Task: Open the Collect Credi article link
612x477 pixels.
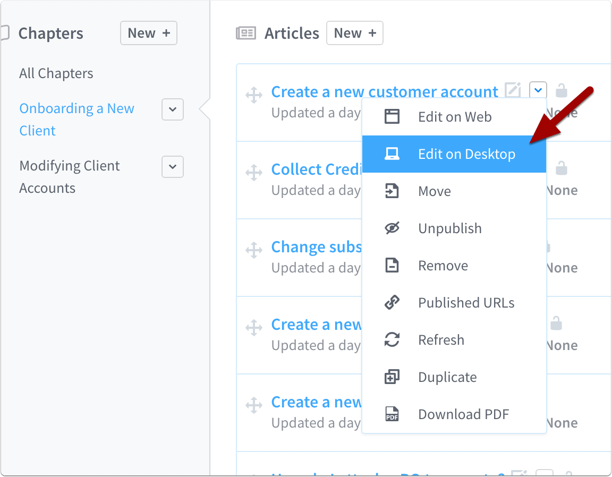Action: click(317, 169)
